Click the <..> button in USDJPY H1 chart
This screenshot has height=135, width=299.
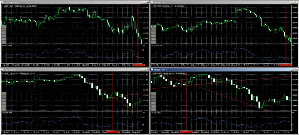[x=4, y=97]
